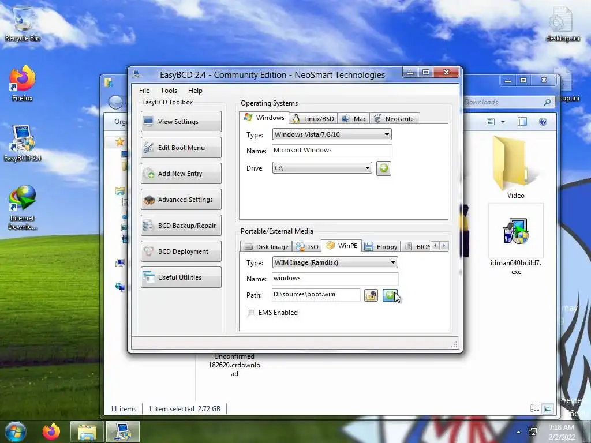
Task: Open the Tools menu in EasyBCD
Action: [169, 91]
